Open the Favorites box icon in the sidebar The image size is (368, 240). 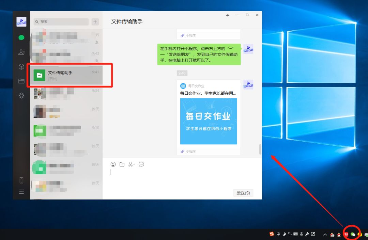[x=21, y=67]
